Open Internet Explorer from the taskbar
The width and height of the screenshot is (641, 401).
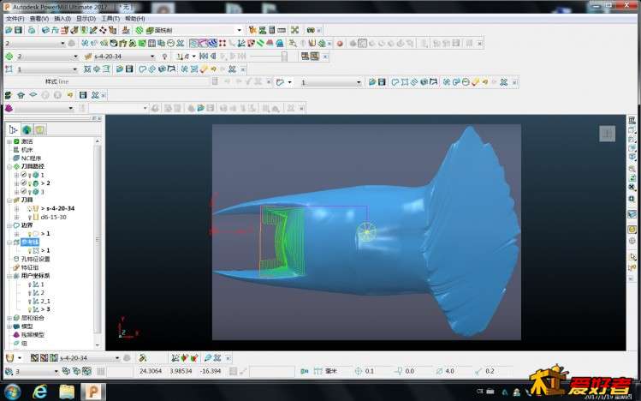pos(39,392)
